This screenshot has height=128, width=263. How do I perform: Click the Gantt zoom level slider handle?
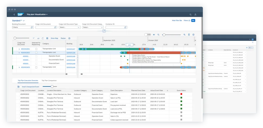[x=164, y=35]
